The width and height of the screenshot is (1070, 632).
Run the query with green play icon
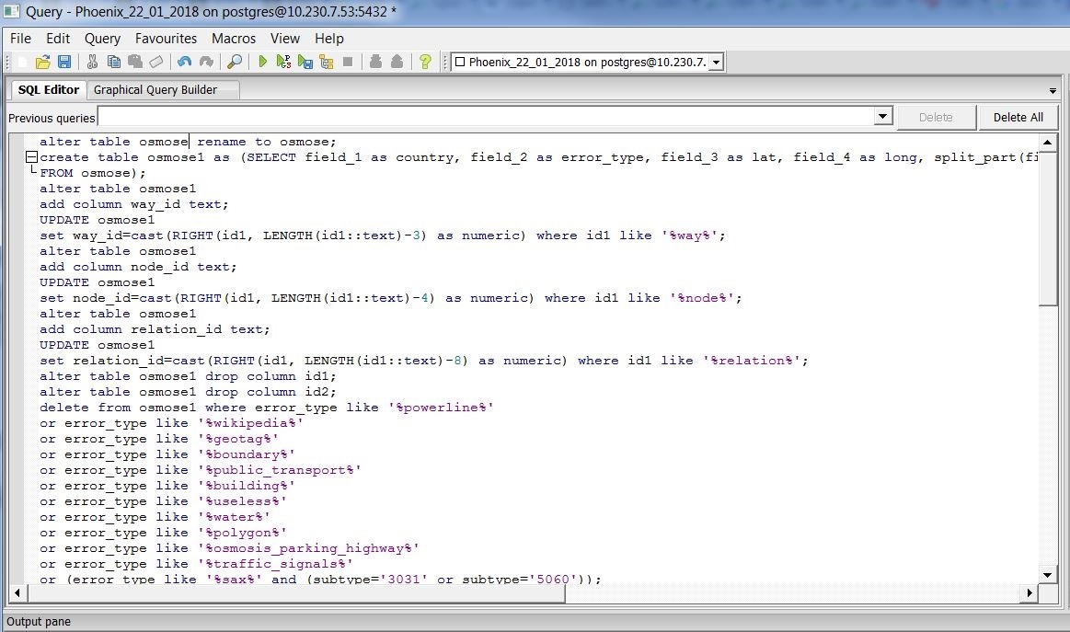tap(263, 62)
